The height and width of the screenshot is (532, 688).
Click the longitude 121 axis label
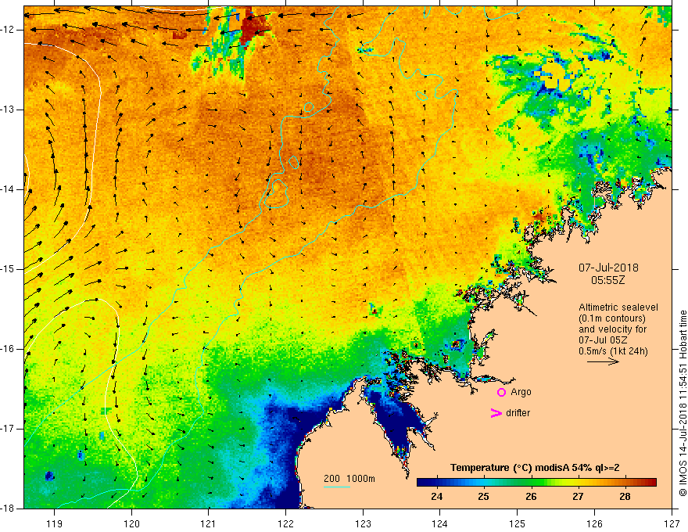pyautogui.click(x=209, y=523)
